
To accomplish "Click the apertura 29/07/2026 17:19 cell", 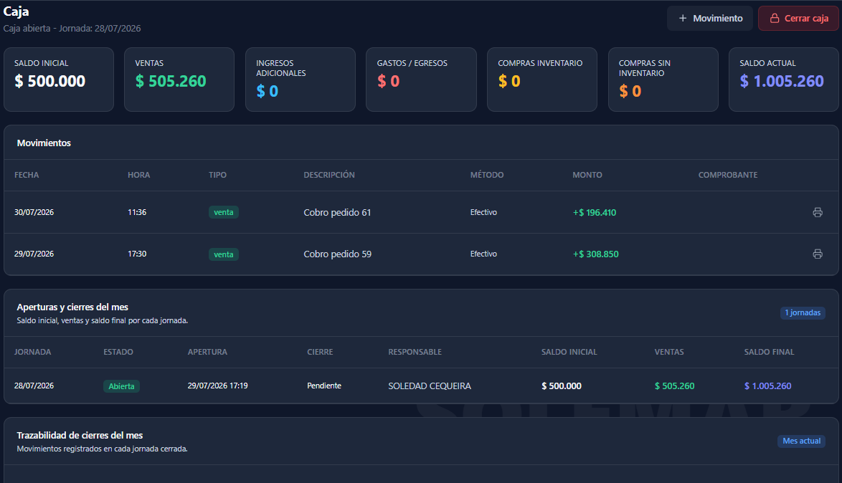I will (217, 386).
